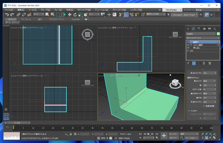Click the Auto Backup save icon
Viewport: 223px width, 143px height.
tap(207, 15)
